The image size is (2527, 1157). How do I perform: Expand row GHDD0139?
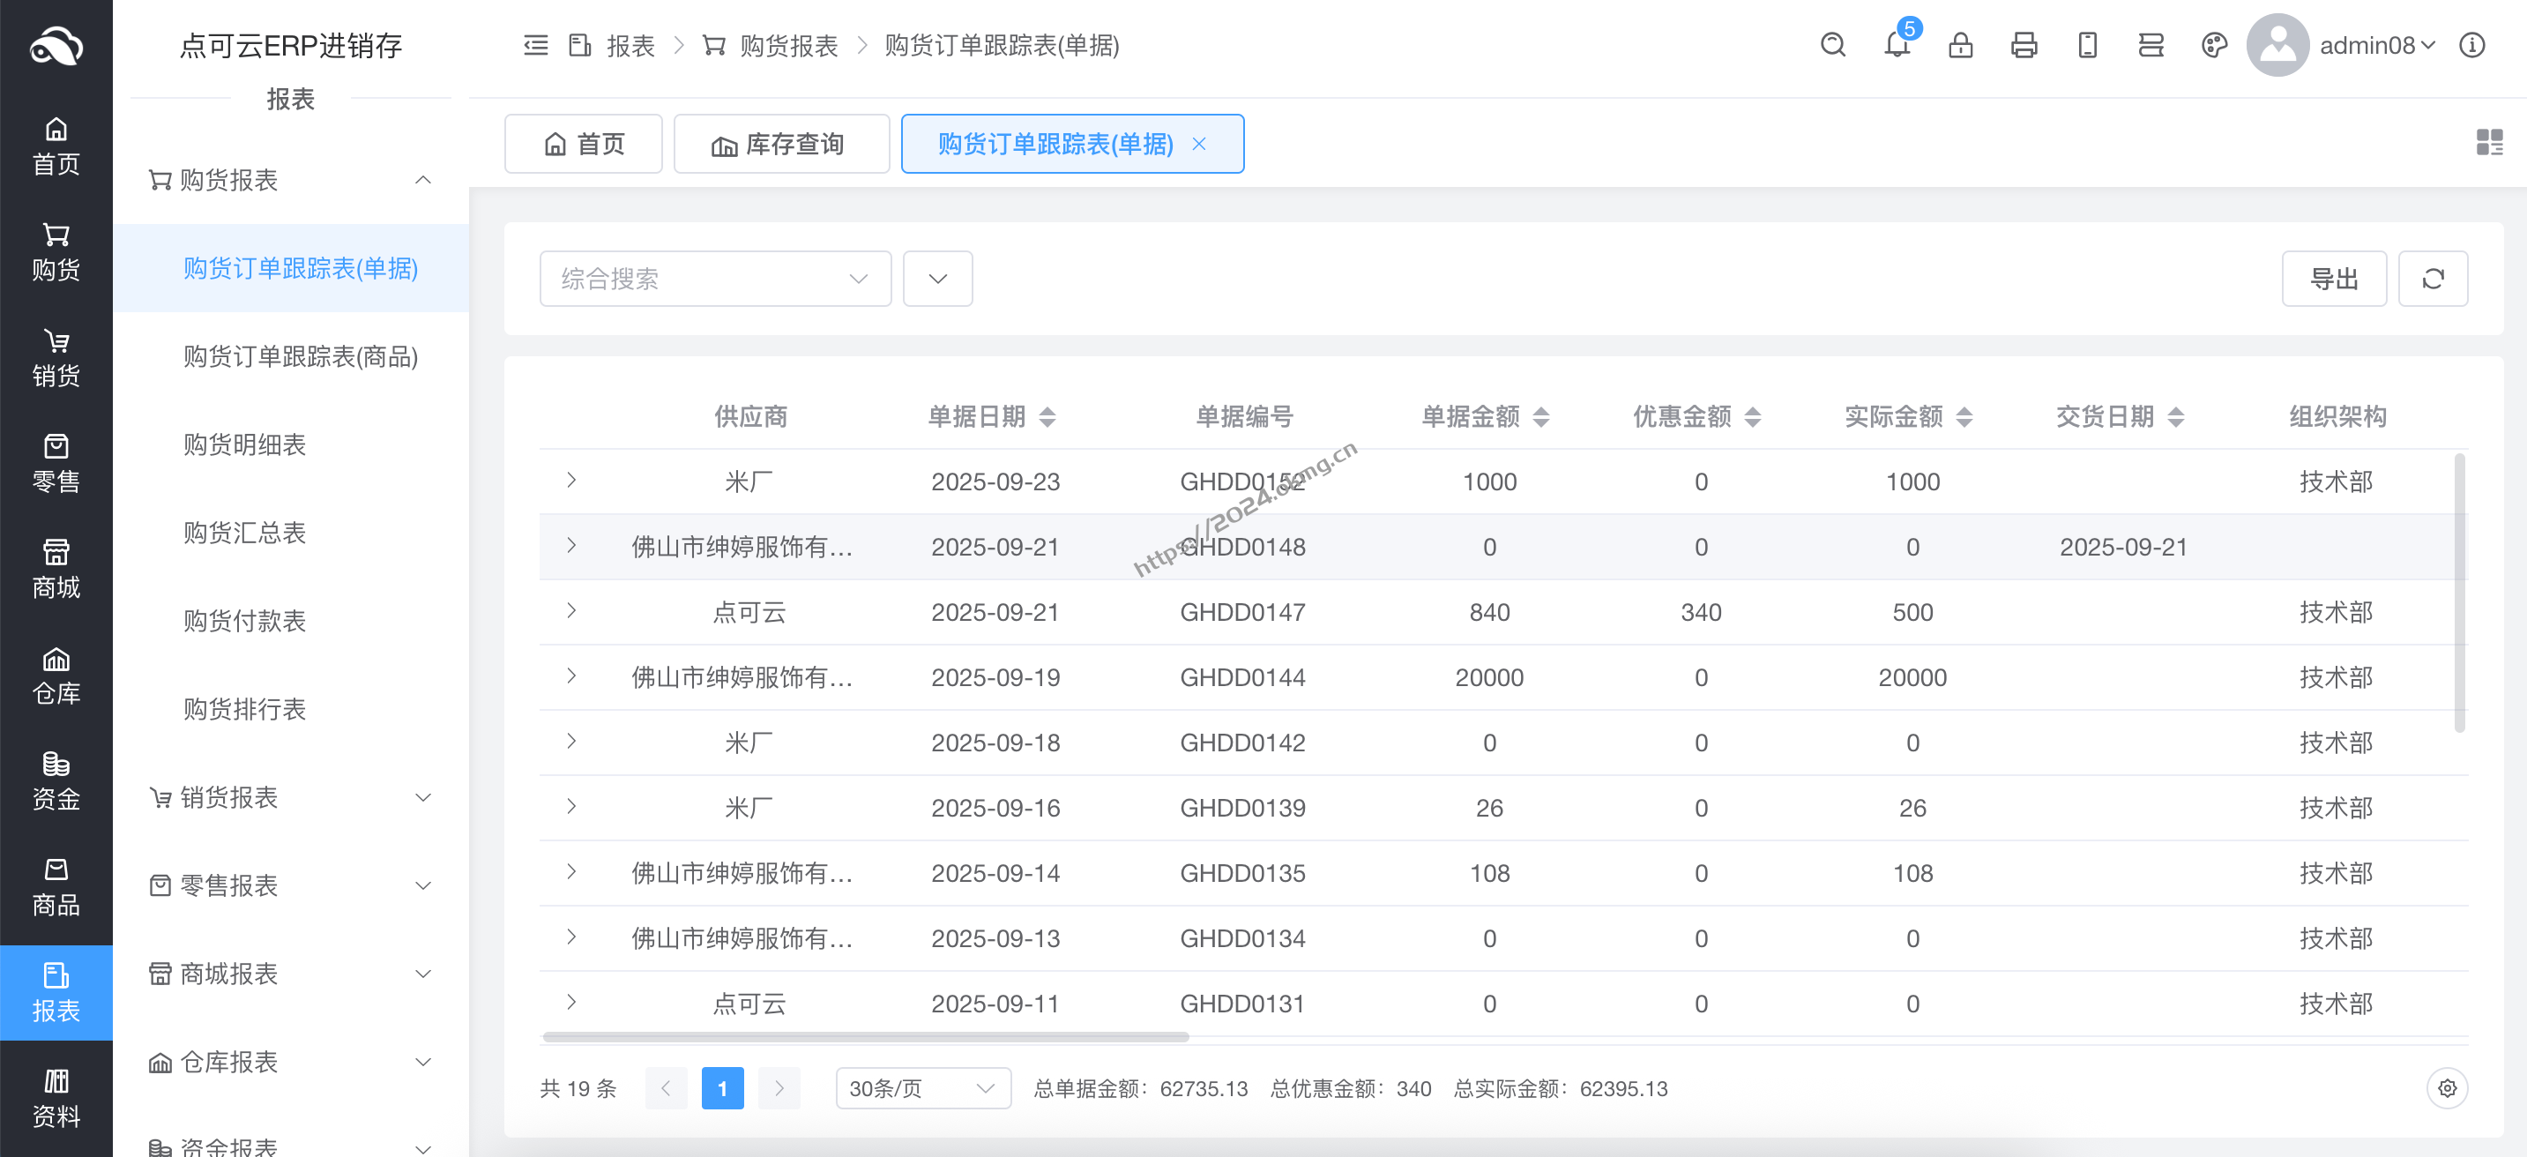point(571,807)
